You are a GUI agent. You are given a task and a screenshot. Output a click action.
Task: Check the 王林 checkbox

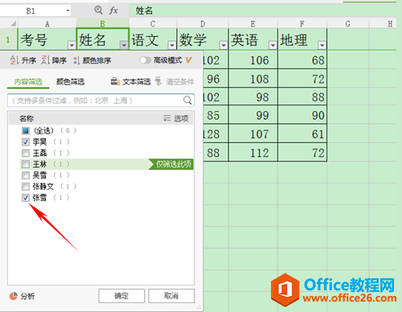tap(26, 164)
